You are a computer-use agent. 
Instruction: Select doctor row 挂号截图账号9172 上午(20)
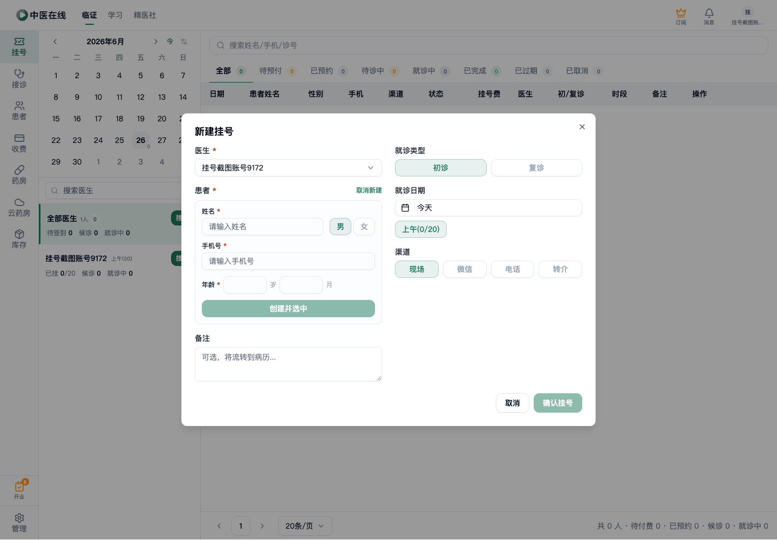coord(111,265)
